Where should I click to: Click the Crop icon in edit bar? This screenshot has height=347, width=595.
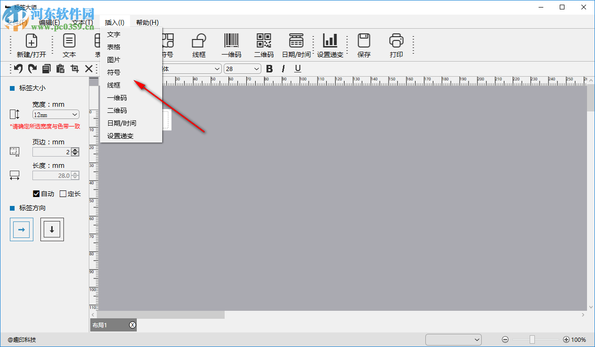(74, 69)
